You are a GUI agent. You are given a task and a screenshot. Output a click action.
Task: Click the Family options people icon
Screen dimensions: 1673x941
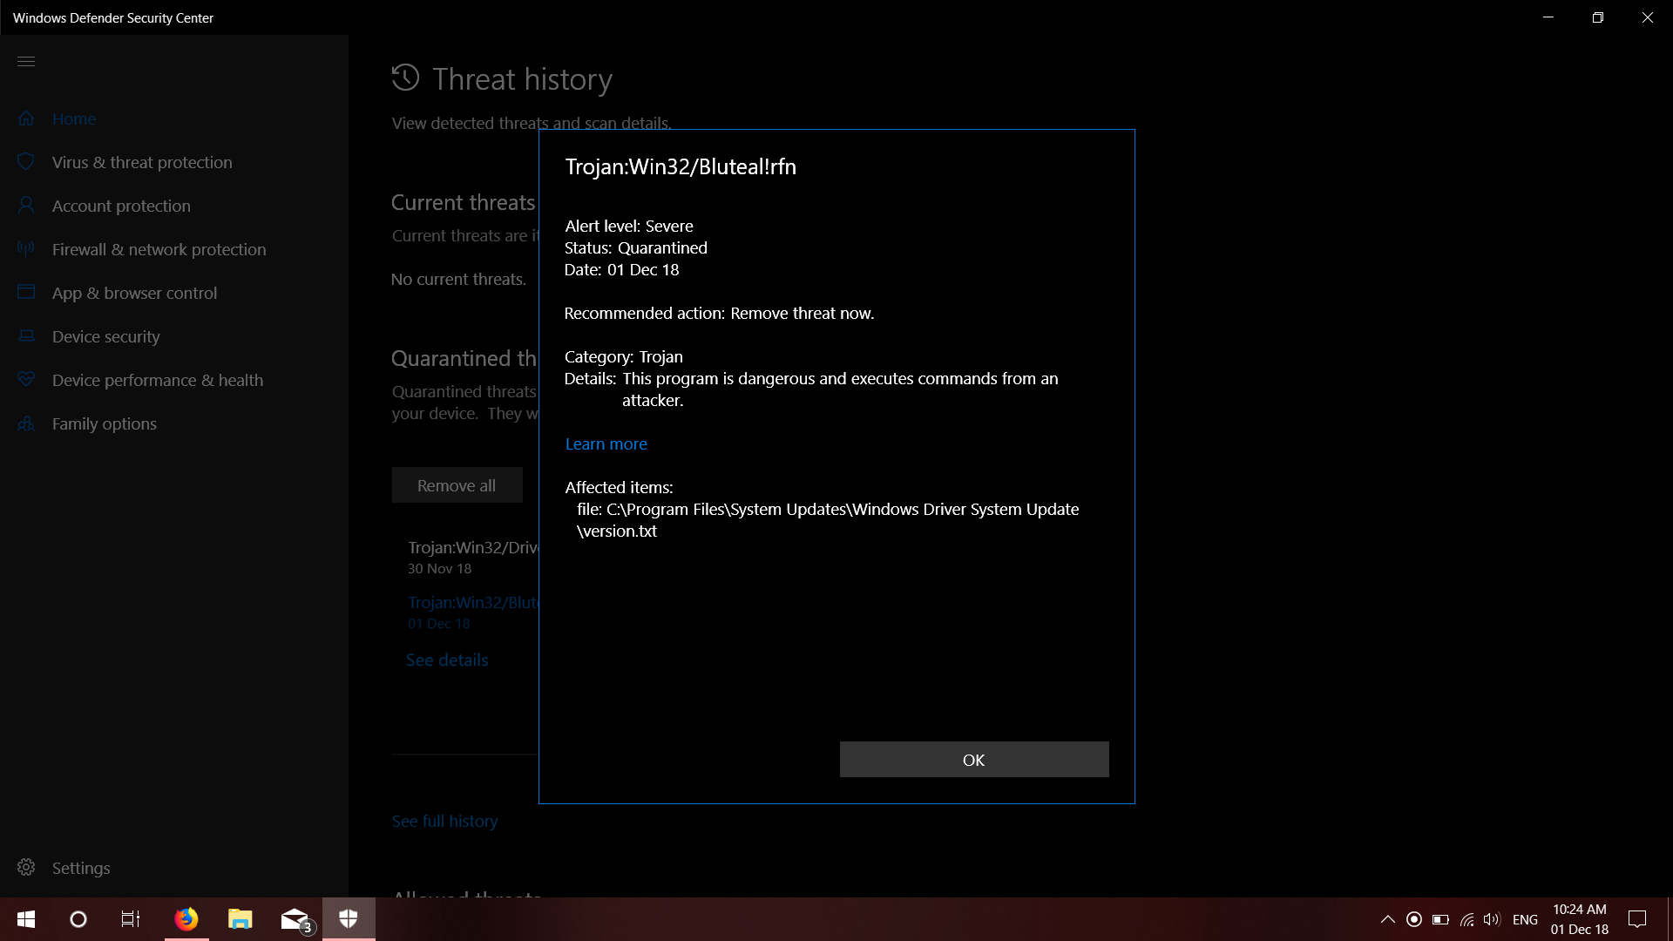(26, 423)
